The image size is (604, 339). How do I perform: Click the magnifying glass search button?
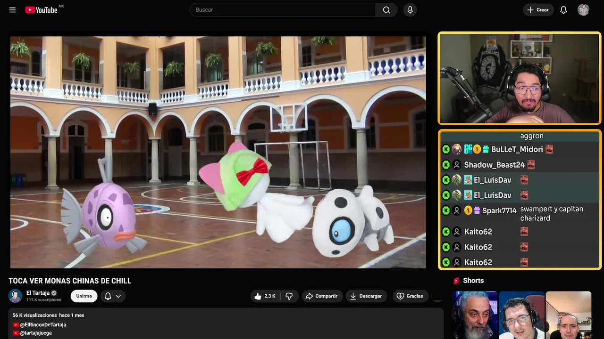386,10
